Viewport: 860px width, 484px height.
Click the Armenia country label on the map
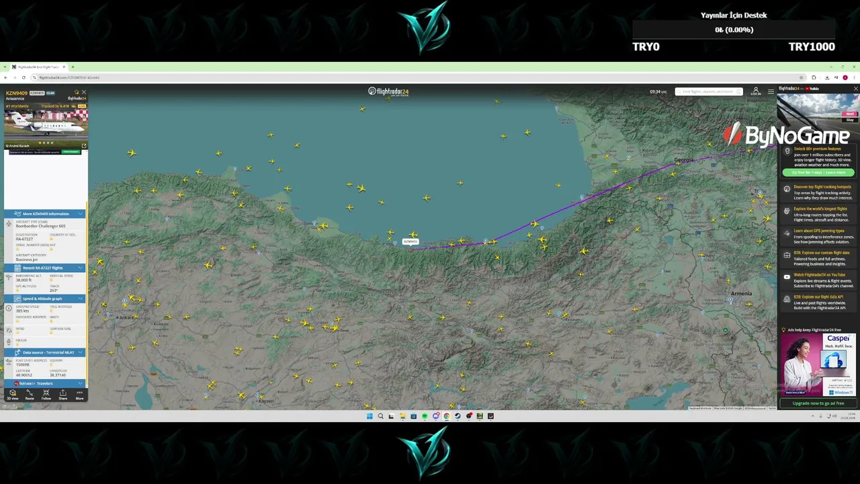[x=742, y=293]
